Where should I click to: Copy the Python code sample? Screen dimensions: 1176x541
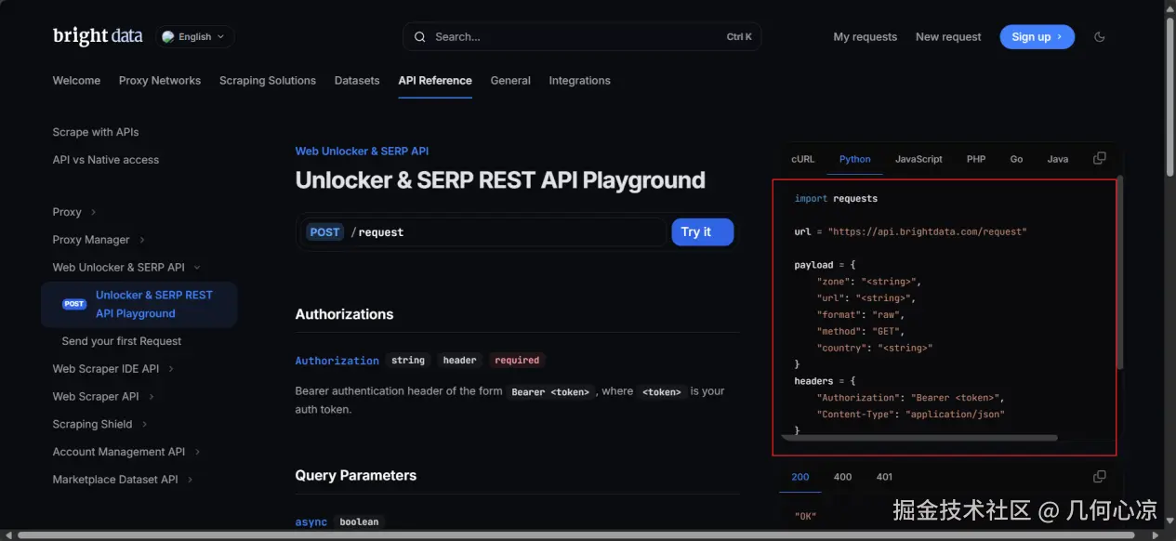[x=1100, y=159]
